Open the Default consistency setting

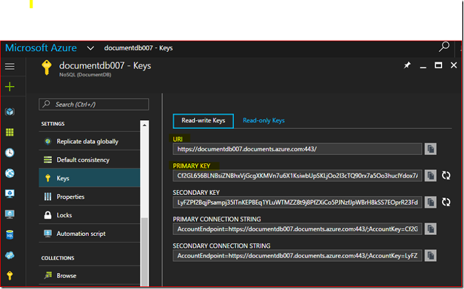83,160
